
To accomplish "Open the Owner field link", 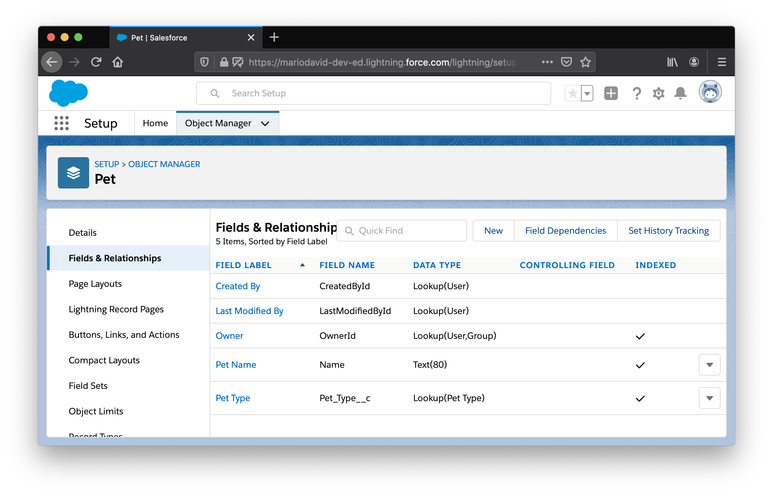I will point(229,336).
